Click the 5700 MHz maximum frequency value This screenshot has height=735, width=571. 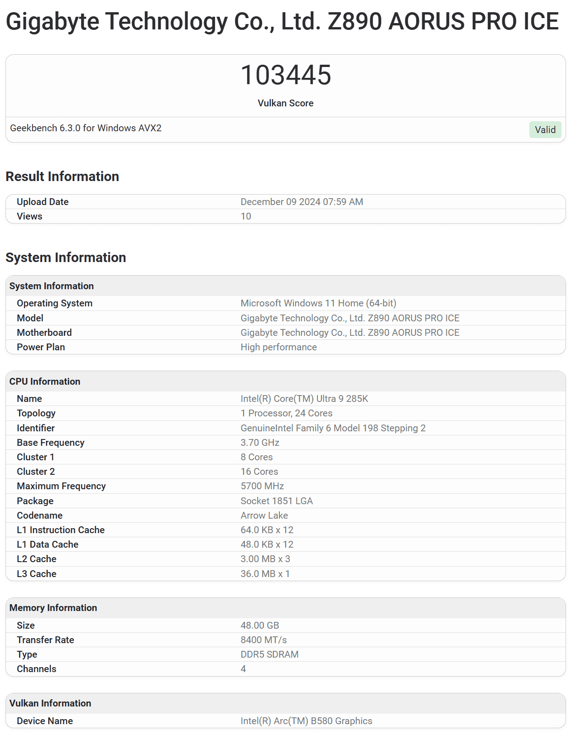[x=262, y=486]
